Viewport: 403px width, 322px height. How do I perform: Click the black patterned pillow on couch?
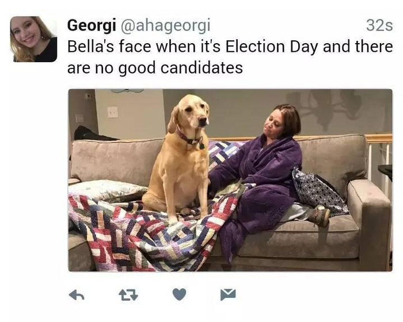pos(315,191)
